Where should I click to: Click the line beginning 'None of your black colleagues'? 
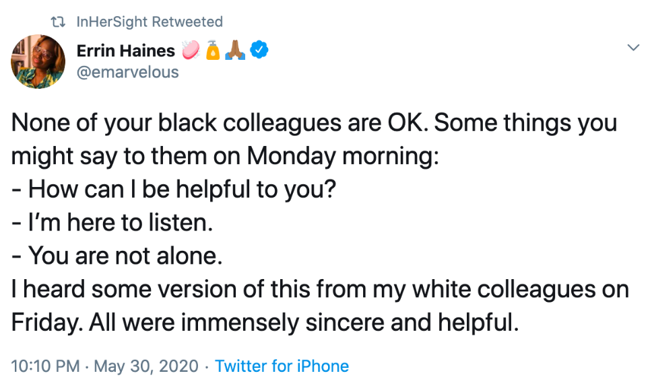click(x=314, y=123)
